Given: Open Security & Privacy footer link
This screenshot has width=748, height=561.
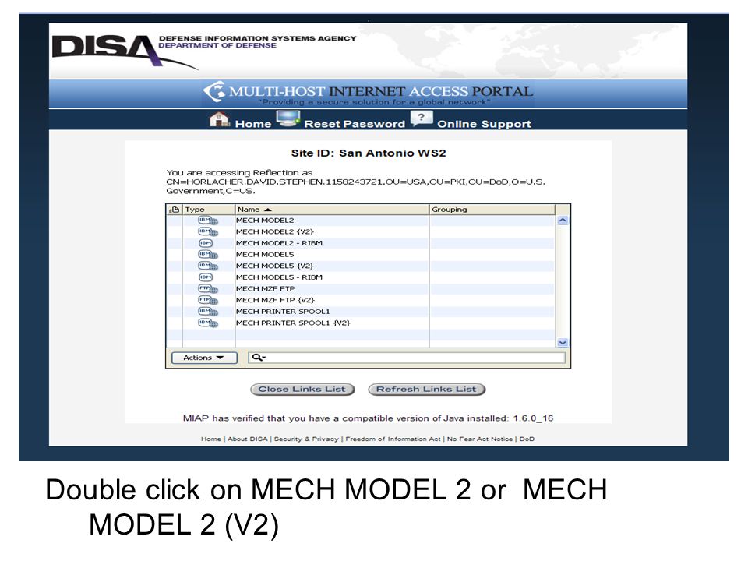Looking at the screenshot, I should tap(306, 439).
